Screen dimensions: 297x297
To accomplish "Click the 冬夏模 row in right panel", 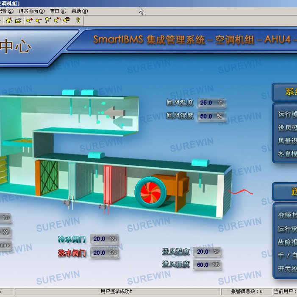I will pyautogui.click(x=287, y=154).
